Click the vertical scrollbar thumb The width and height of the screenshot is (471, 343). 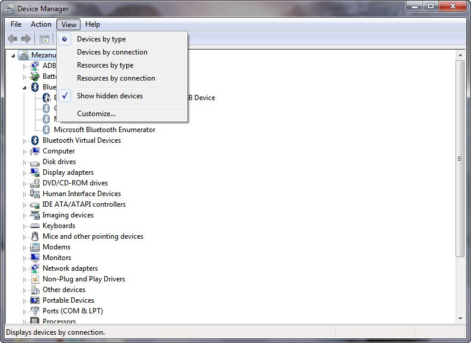click(460, 159)
